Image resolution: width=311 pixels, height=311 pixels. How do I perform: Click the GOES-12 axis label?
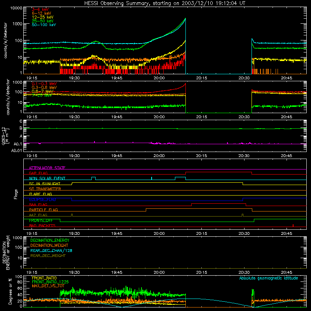click(x=5, y=136)
